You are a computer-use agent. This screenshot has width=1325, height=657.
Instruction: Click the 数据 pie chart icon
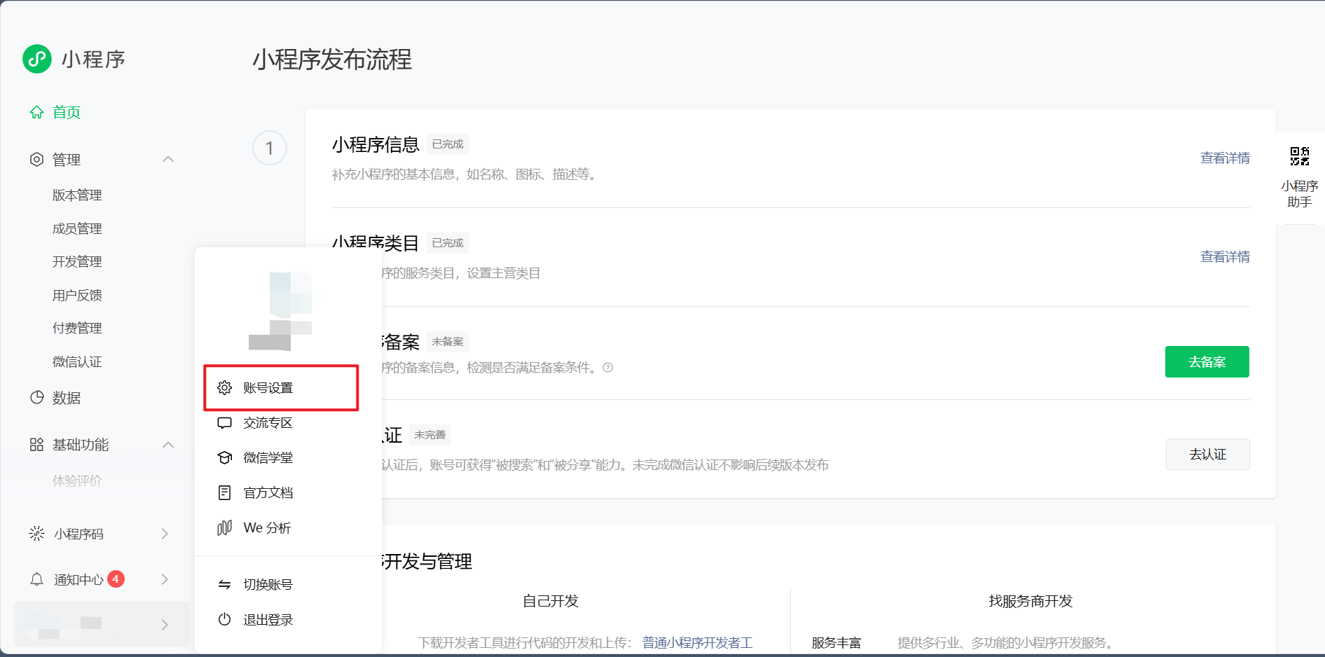[36, 398]
